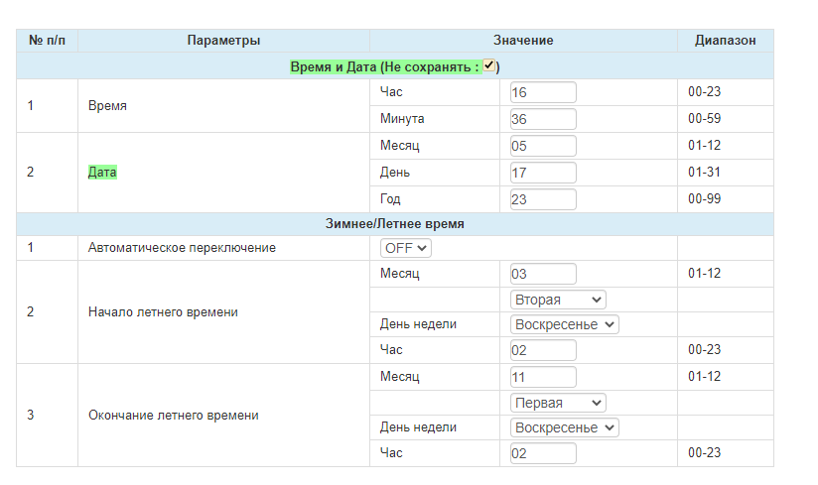Open the 'Автоматическое переключение' OFF dropdown
This screenshot has width=818, height=485.
pos(405,248)
